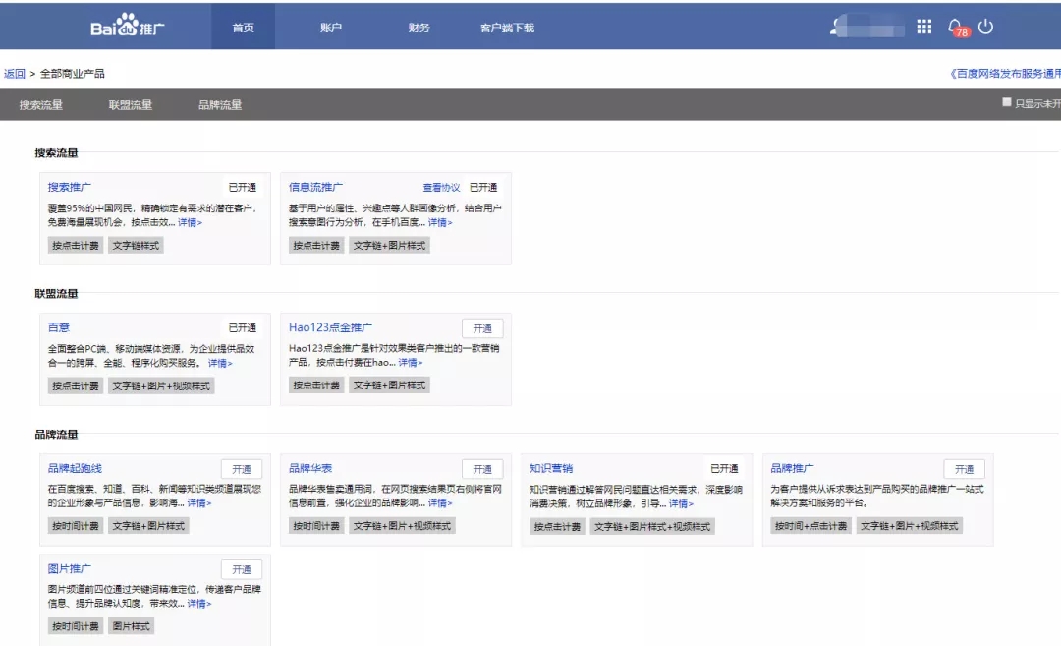The height and width of the screenshot is (646, 1061).
Task: Open the 百意 product title link
Action: click(x=58, y=327)
